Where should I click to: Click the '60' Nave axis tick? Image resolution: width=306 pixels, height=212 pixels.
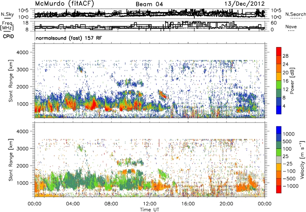[274, 23]
